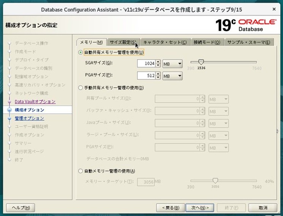The width and height of the screenshot is (283, 216).
Task: Open the 管理オプション step link
Action: click(29, 118)
